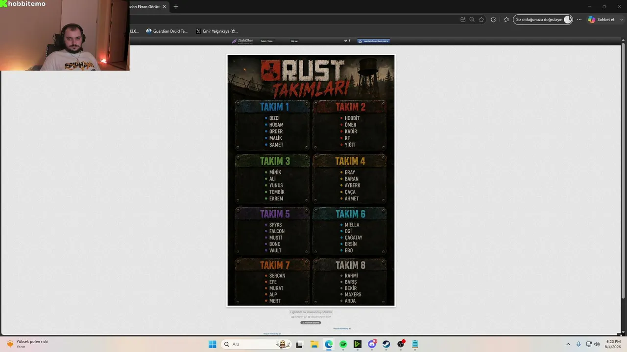
Task: Open the Yüksek polen riski weather widget
Action: click(x=27, y=344)
